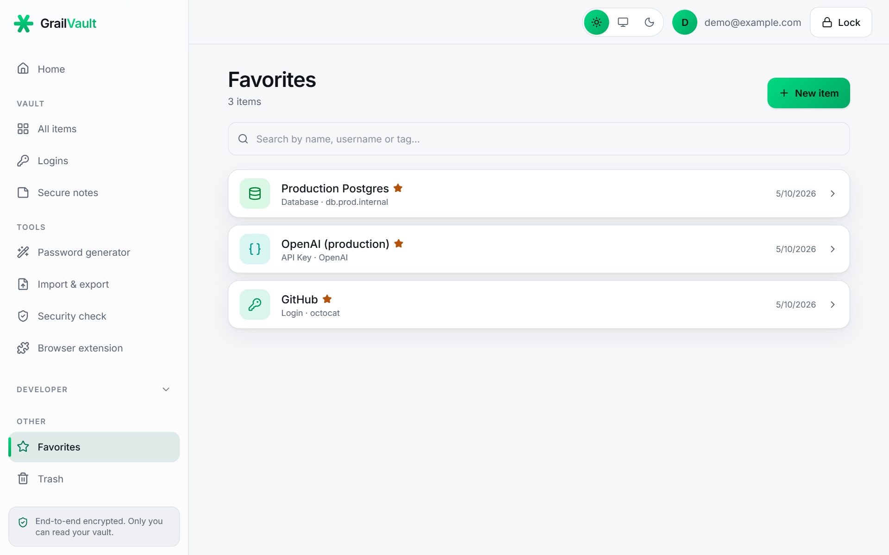Enable dark mode moon toggle
889x555 pixels.
(x=649, y=22)
